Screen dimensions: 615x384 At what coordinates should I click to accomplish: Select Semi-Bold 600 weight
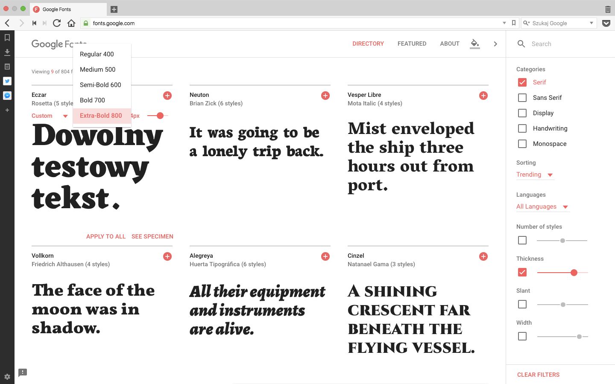(x=102, y=85)
